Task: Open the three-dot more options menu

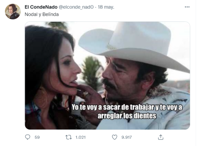Action: (x=187, y=7)
